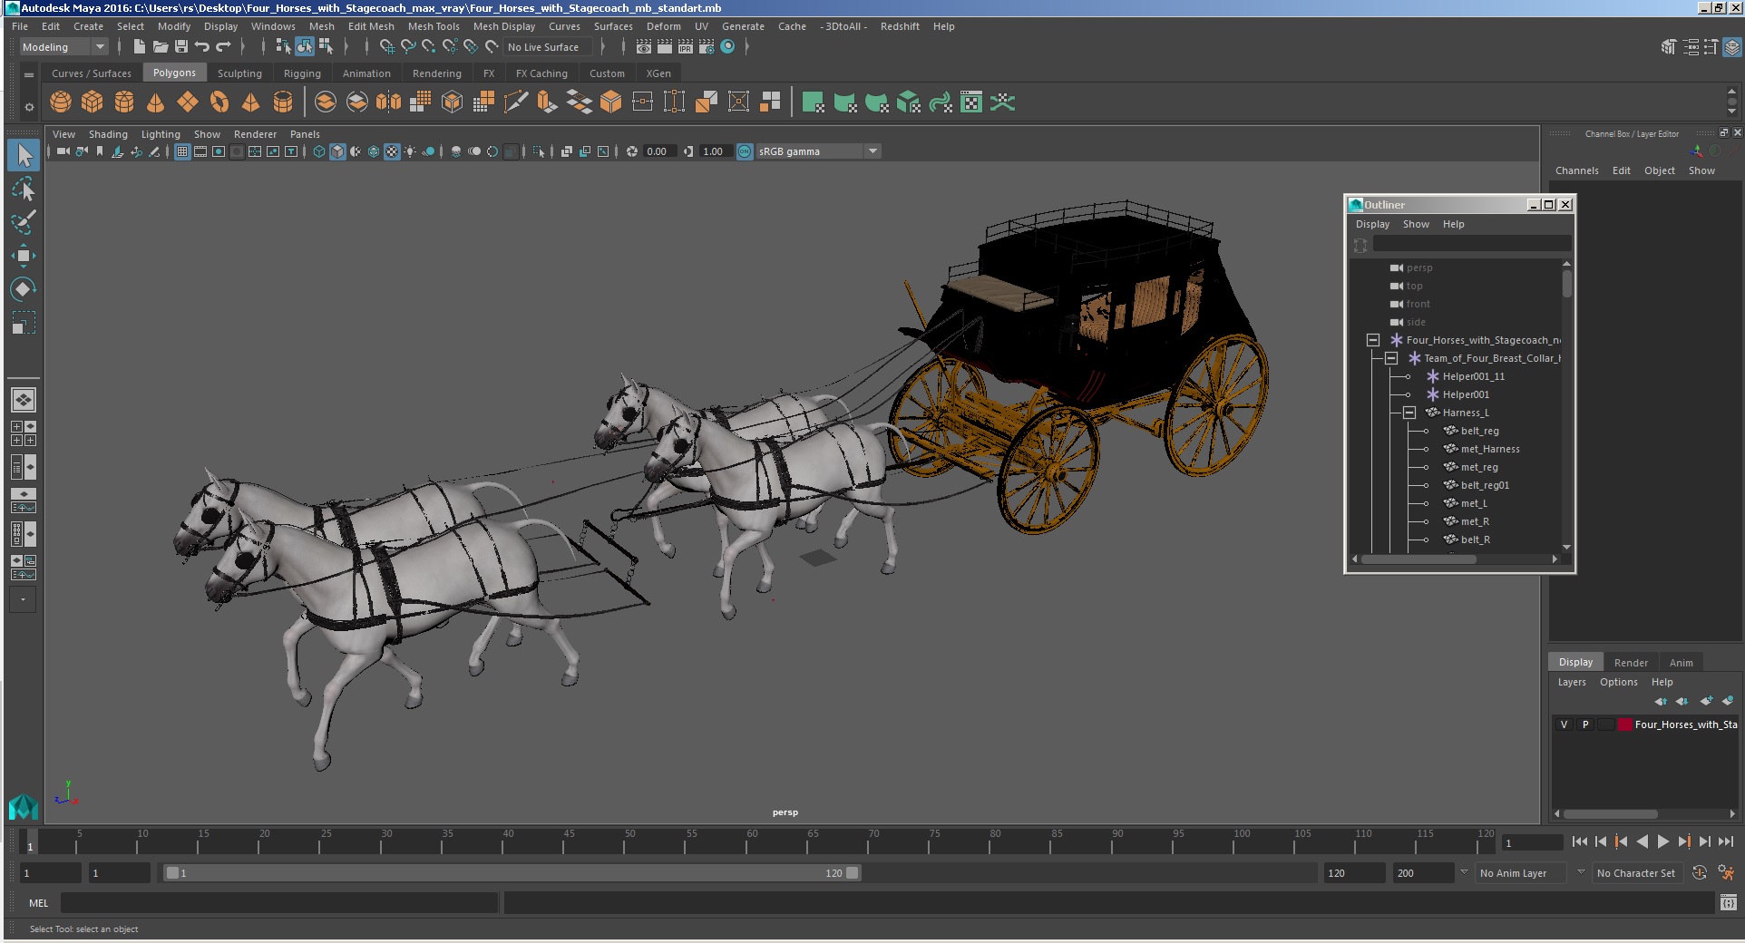This screenshot has height=943, width=1745.
Task: Toggle viewport grid display
Action: click(x=182, y=151)
